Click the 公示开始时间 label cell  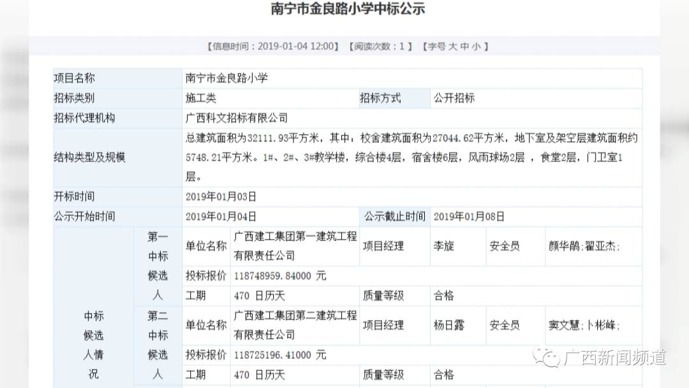118,216
